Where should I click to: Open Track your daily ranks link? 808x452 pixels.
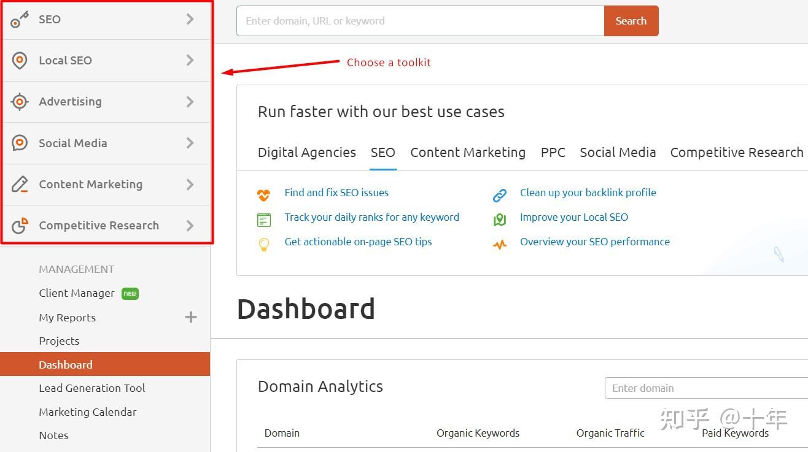click(x=372, y=217)
